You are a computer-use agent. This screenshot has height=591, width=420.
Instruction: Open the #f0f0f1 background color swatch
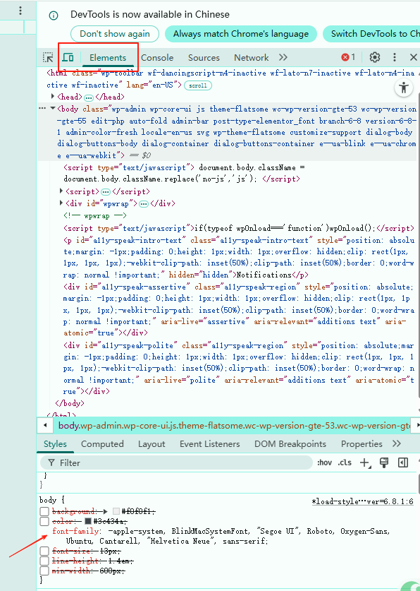[x=116, y=511]
